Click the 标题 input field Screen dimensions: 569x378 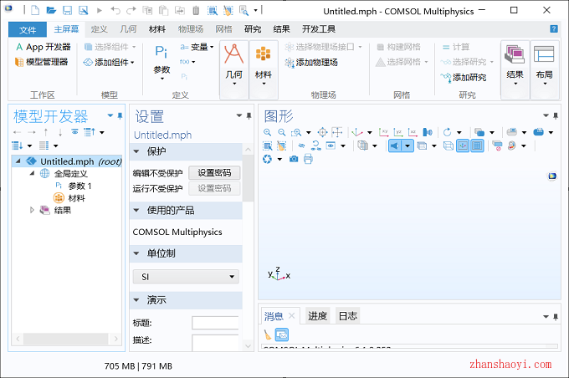point(215,323)
